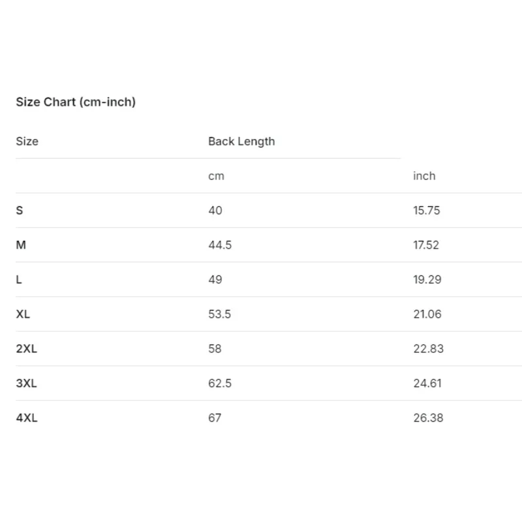
Task: Click the cm unit subheader
Action: 216,176
